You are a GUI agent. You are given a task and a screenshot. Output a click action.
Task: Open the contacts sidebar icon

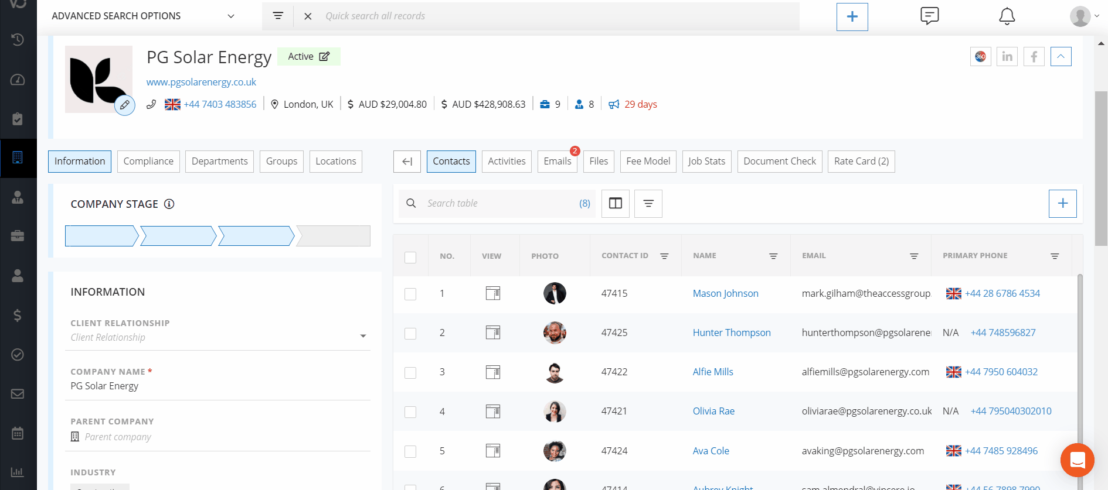coord(18,197)
